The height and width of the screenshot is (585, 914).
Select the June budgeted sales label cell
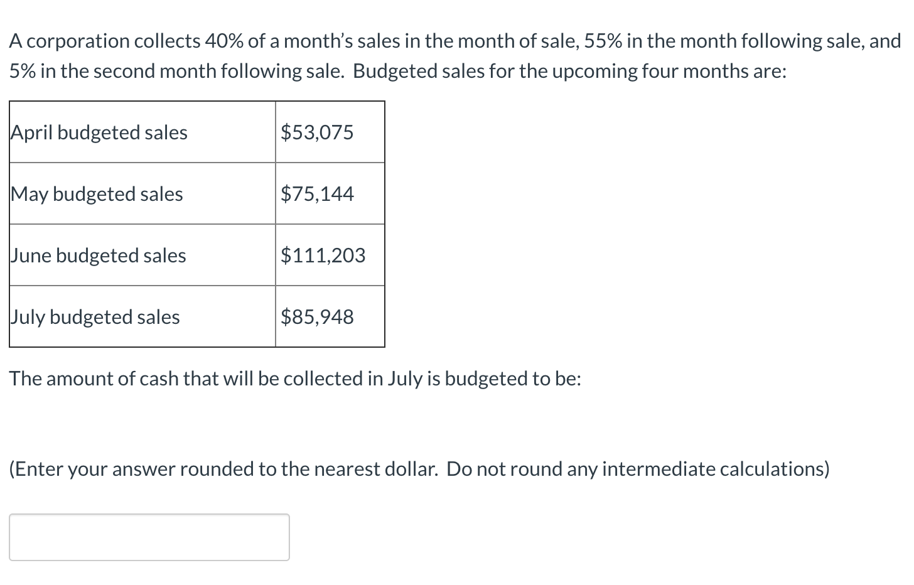[142, 255]
